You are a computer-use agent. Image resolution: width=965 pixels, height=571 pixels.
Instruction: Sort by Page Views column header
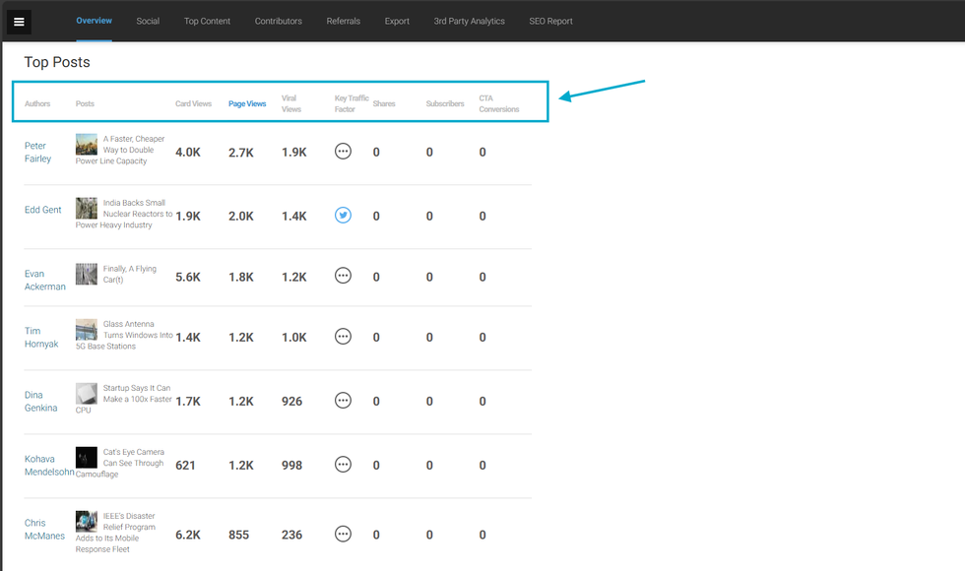pyautogui.click(x=247, y=103)
